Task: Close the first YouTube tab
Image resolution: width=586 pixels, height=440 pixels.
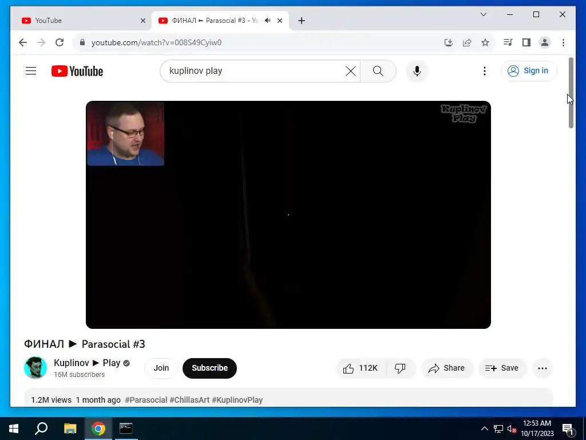Action: [142, 21]
